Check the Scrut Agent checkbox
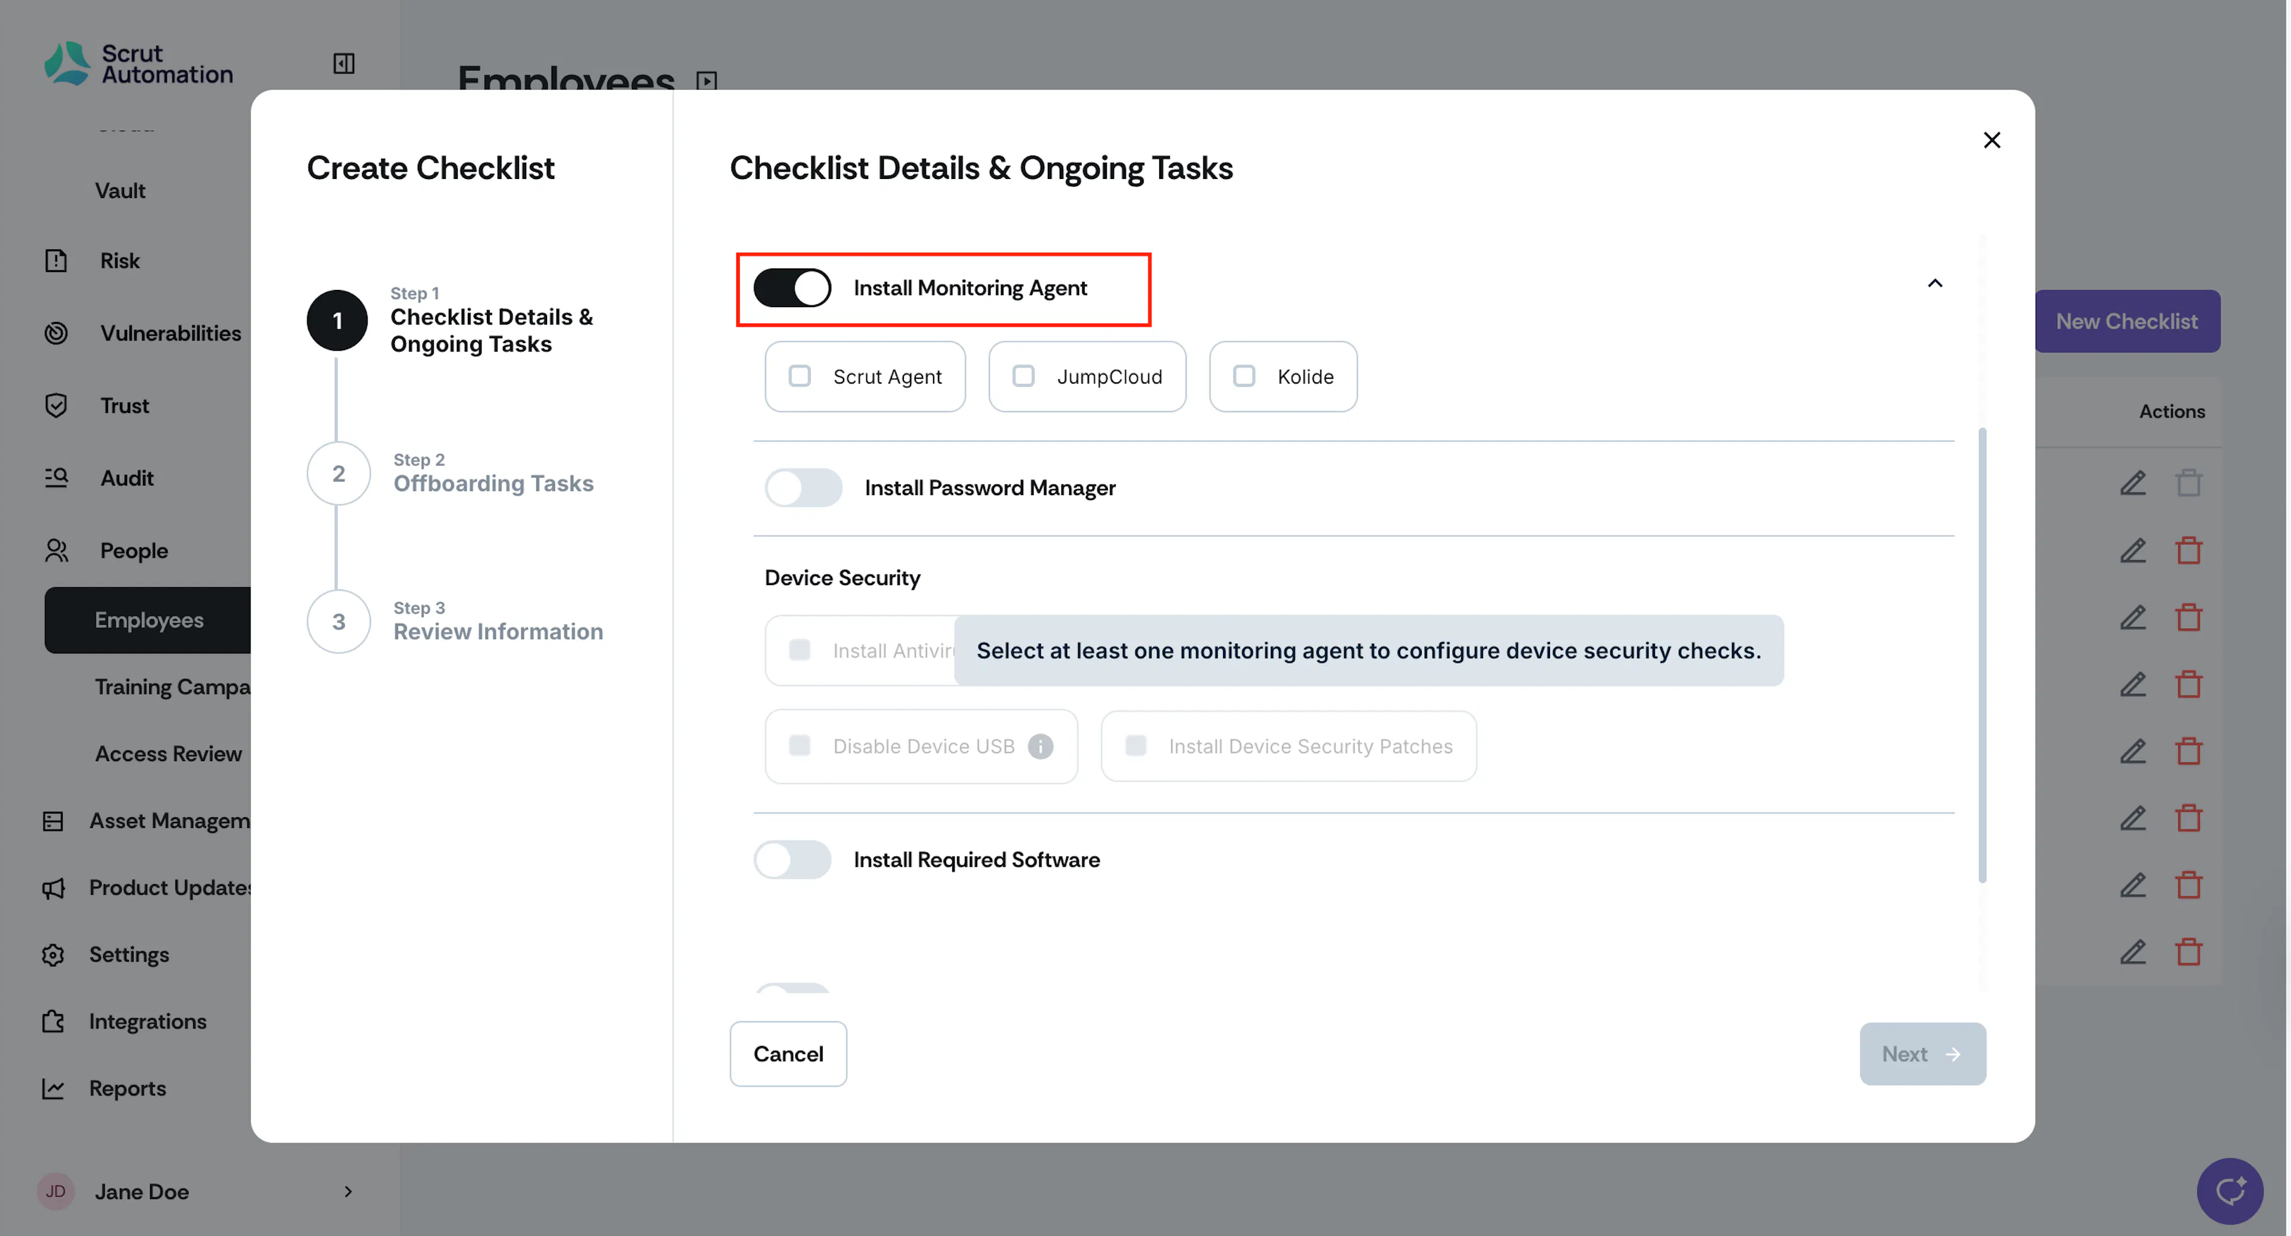 799,376
